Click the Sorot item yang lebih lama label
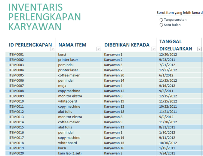This screenshot has width=203, height=156. [x=180, y=13]
